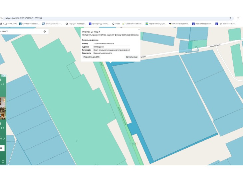243x182 pixels.
Task: Open the Публічна кадастро... bookmark
Action: tap(179, 24)
